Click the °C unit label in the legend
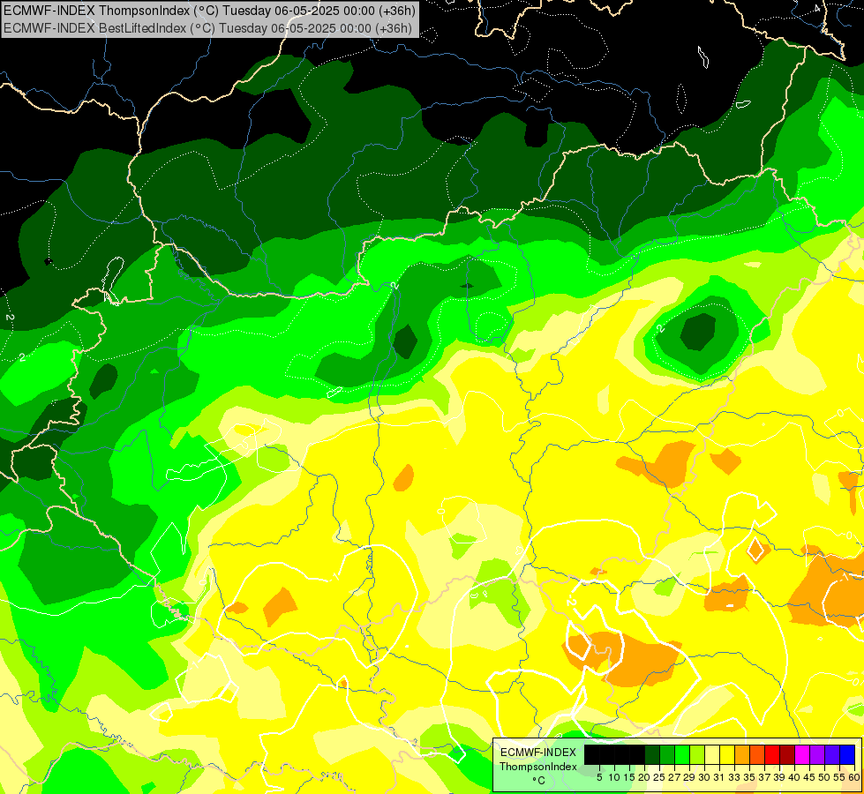The height and width of the screenshot is (794, 864). [x=538, y=781]
